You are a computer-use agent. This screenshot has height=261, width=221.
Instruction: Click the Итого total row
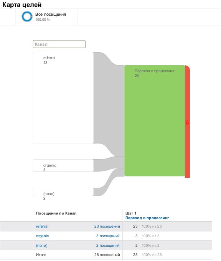(106, 255)
